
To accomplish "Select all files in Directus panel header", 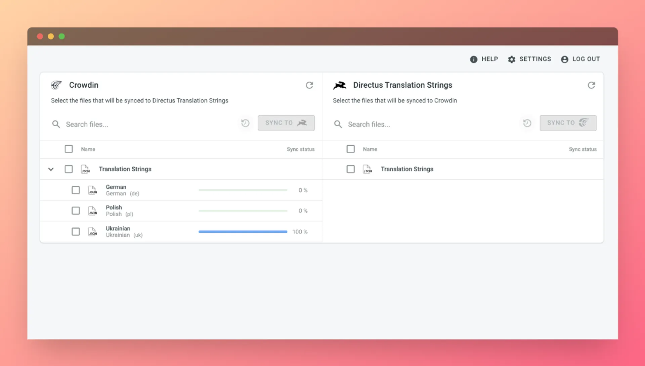I will click(350, 149).
